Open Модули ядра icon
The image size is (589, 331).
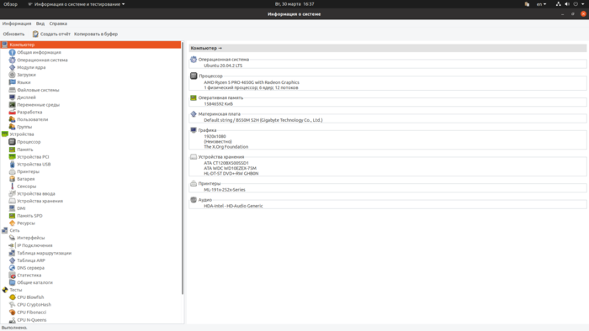12,67
